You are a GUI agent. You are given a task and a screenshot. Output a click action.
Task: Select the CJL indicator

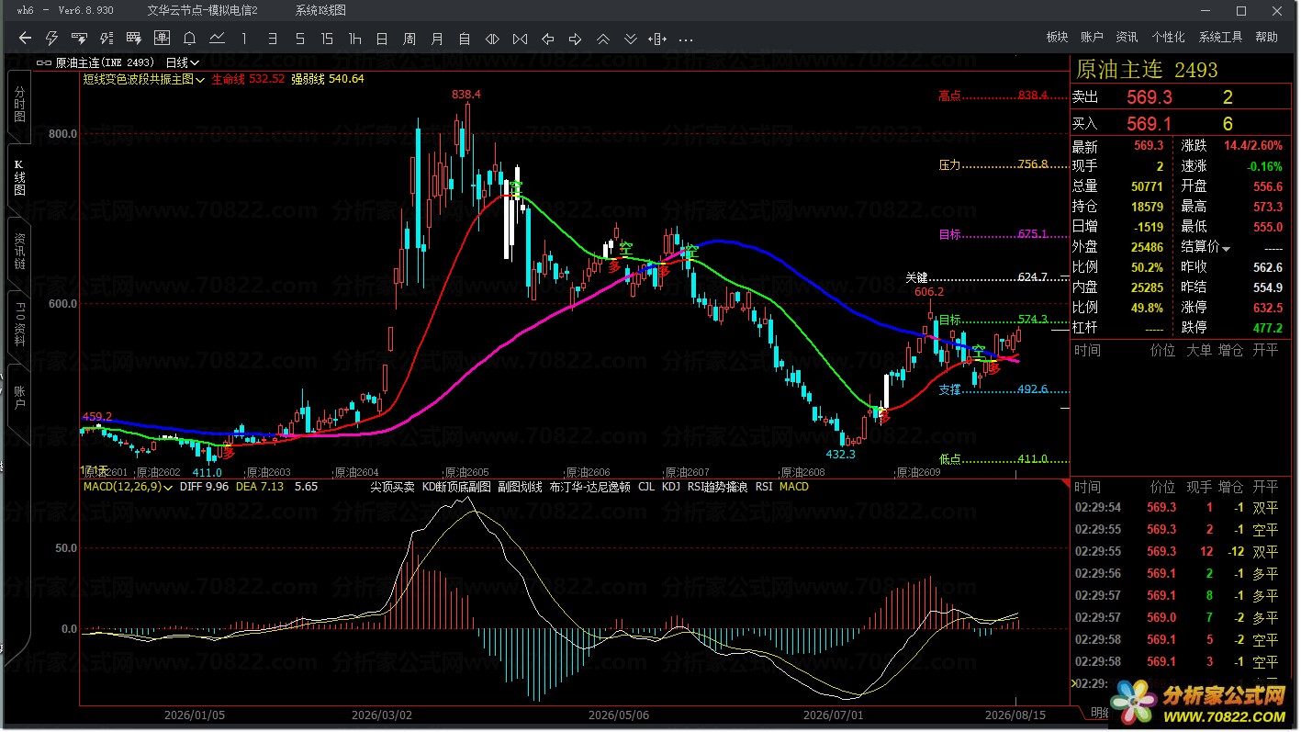click(x=646, y=487)
